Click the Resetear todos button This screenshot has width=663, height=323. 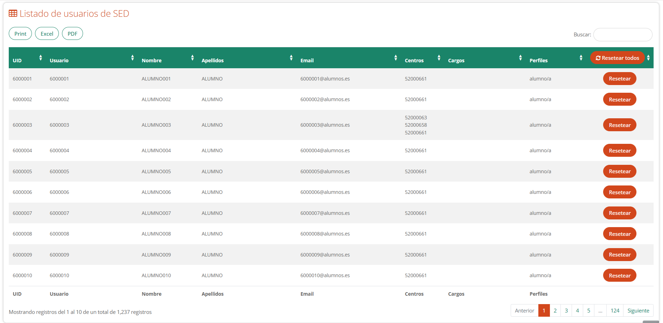click(x=617, y=58)
